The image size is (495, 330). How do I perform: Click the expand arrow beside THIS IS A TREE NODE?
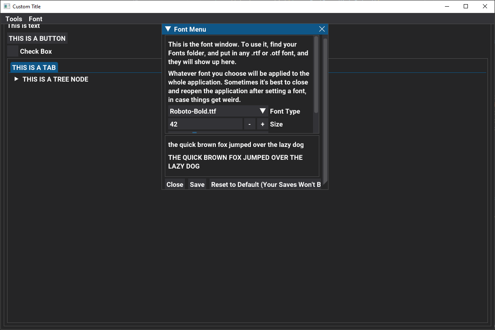(x=16, y=79)
